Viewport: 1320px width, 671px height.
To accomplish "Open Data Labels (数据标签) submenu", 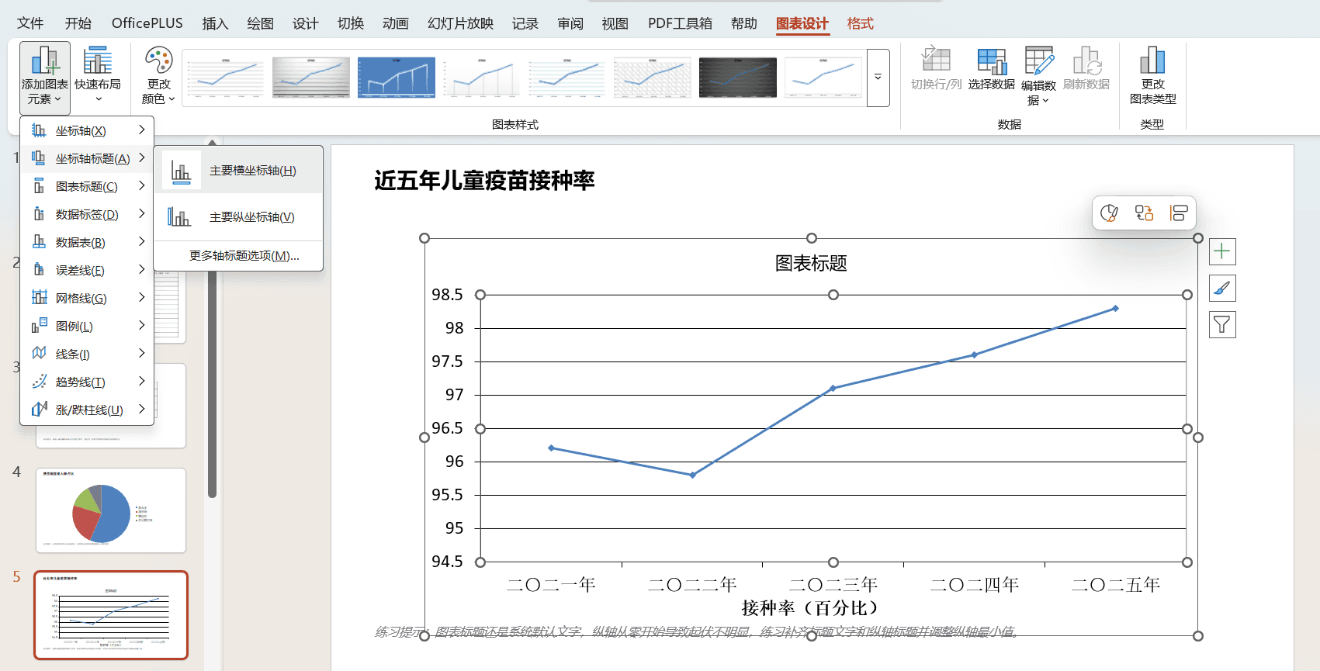I will click(87, 214).
